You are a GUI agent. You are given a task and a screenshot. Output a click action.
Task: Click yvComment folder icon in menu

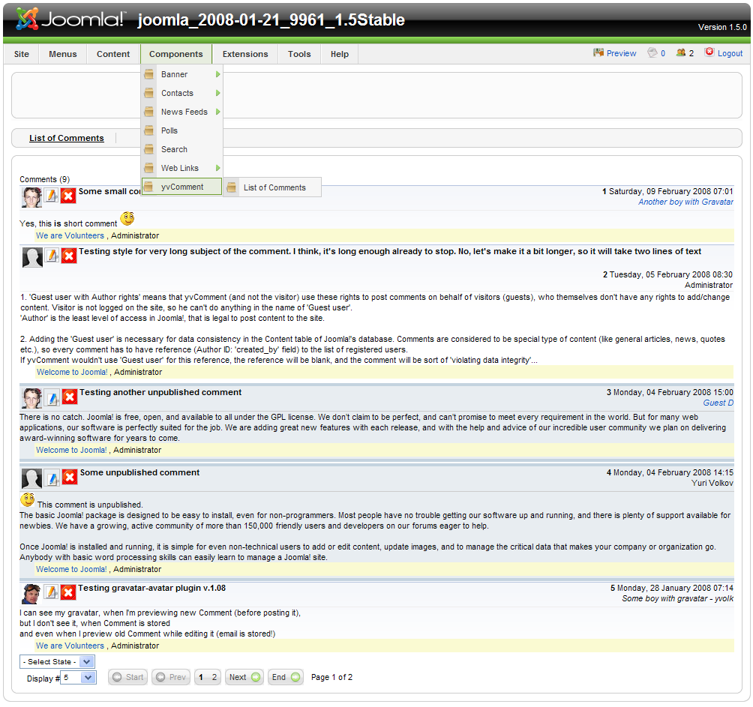coord(149,187)
